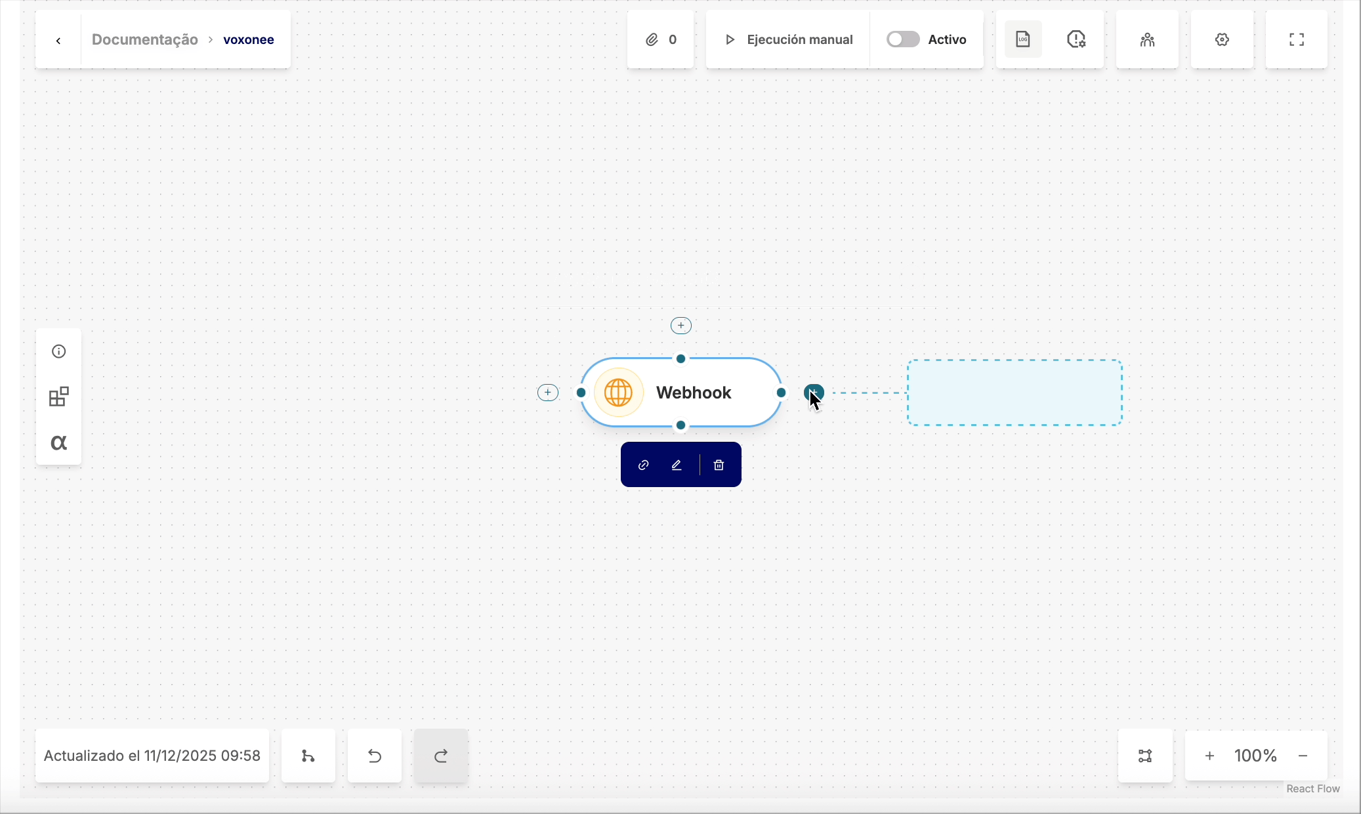Open the node blocks panel icon

tap(59, 396)
